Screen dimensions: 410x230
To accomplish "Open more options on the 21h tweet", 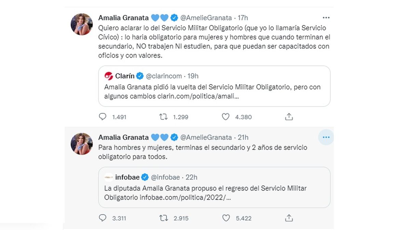I will pyautogui.click(x=326, y=137).
